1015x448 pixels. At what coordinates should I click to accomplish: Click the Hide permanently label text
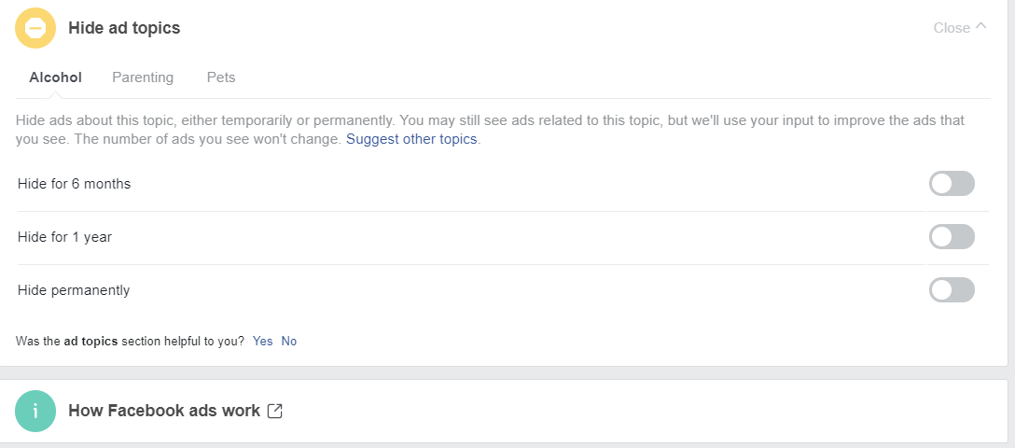click(74, 290)
